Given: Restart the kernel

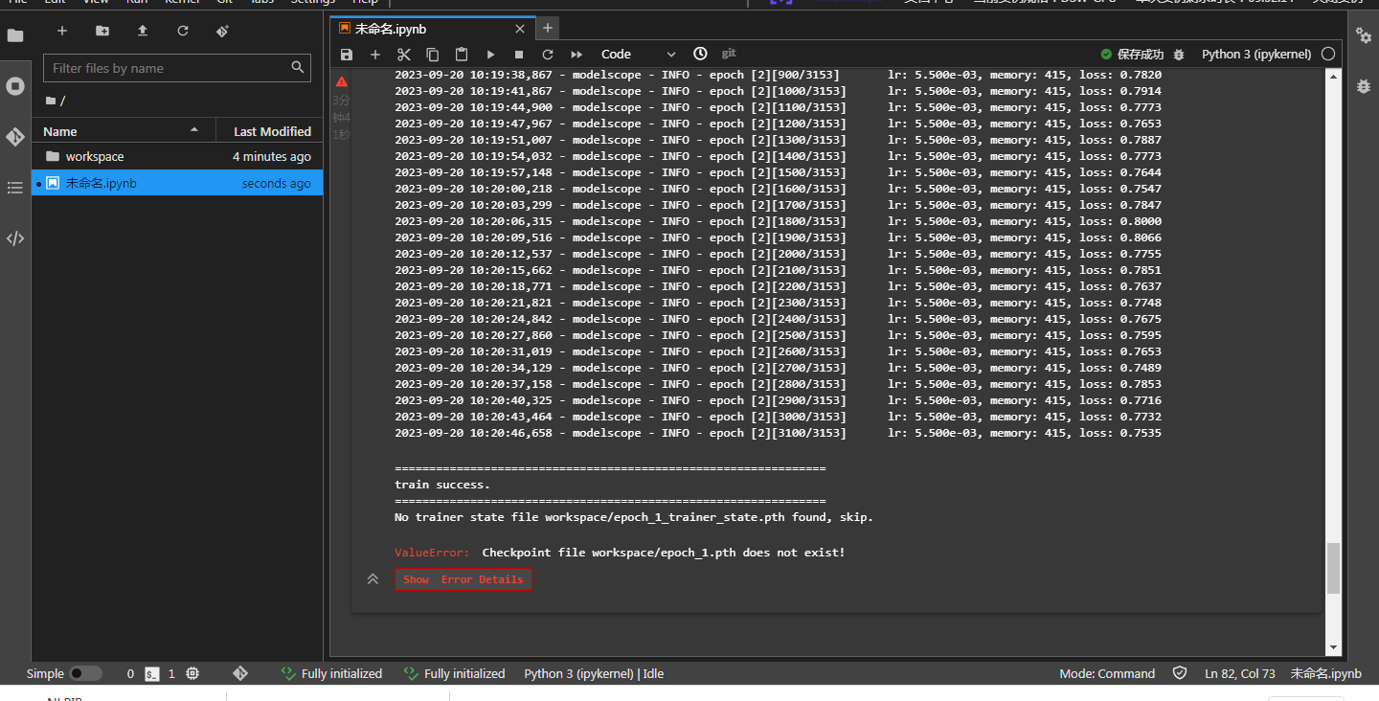Looking at the screenshot, I should click(x=548, y=55).
